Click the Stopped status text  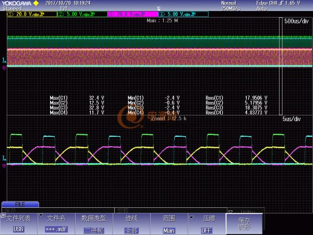click(x=12, y=8)
